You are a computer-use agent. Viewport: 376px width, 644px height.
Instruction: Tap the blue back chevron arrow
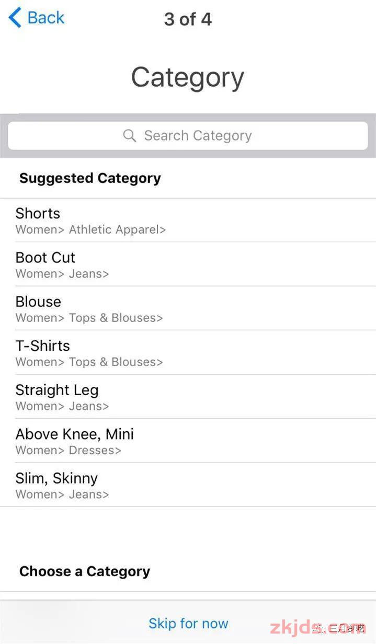(x=15, y=18)
